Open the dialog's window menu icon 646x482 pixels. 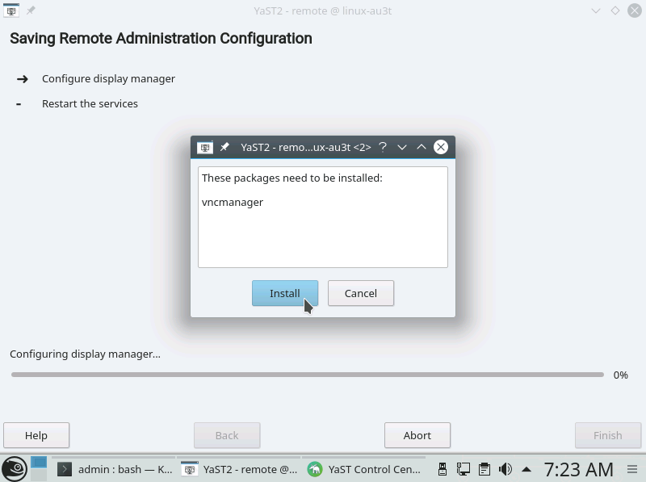(205, 147)
